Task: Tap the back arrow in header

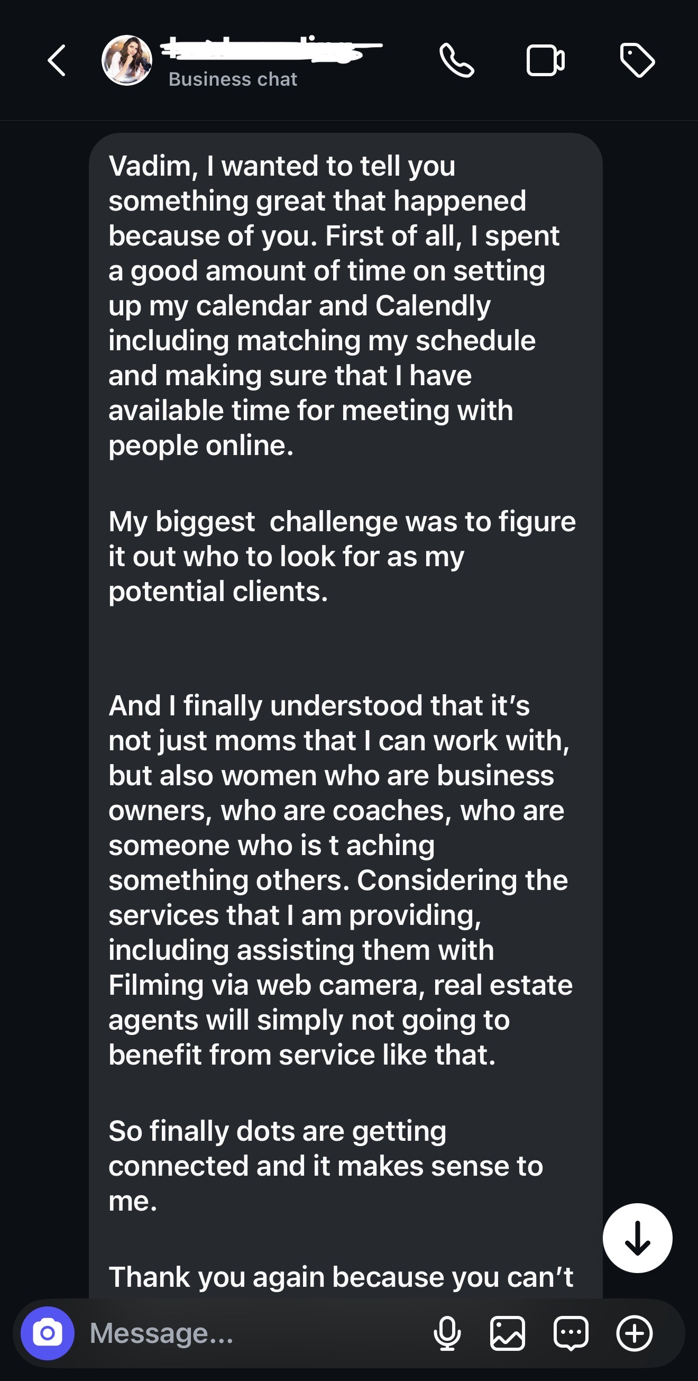Action: point(57,60)
